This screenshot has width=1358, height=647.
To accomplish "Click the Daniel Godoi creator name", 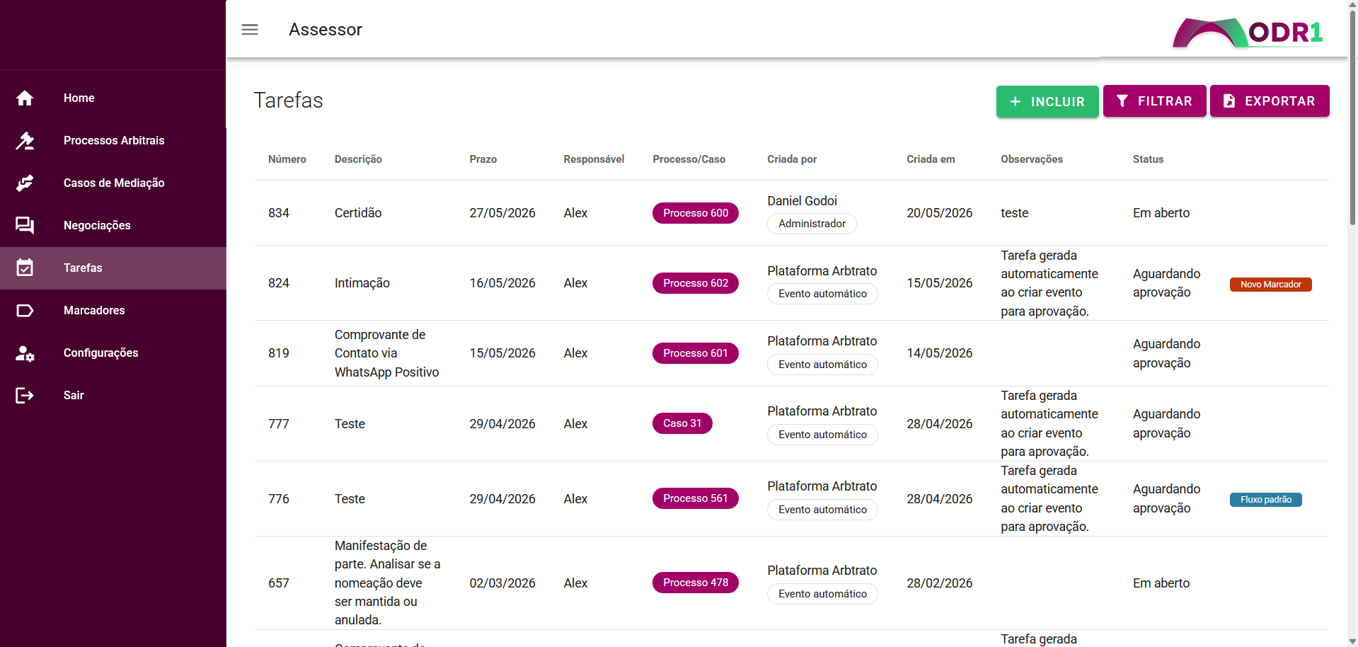I will click(802, 201).
